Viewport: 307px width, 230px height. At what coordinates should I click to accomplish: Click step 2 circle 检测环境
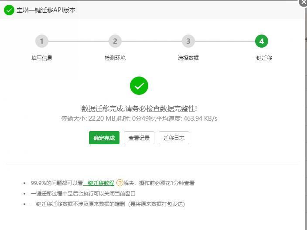[115, 41]
